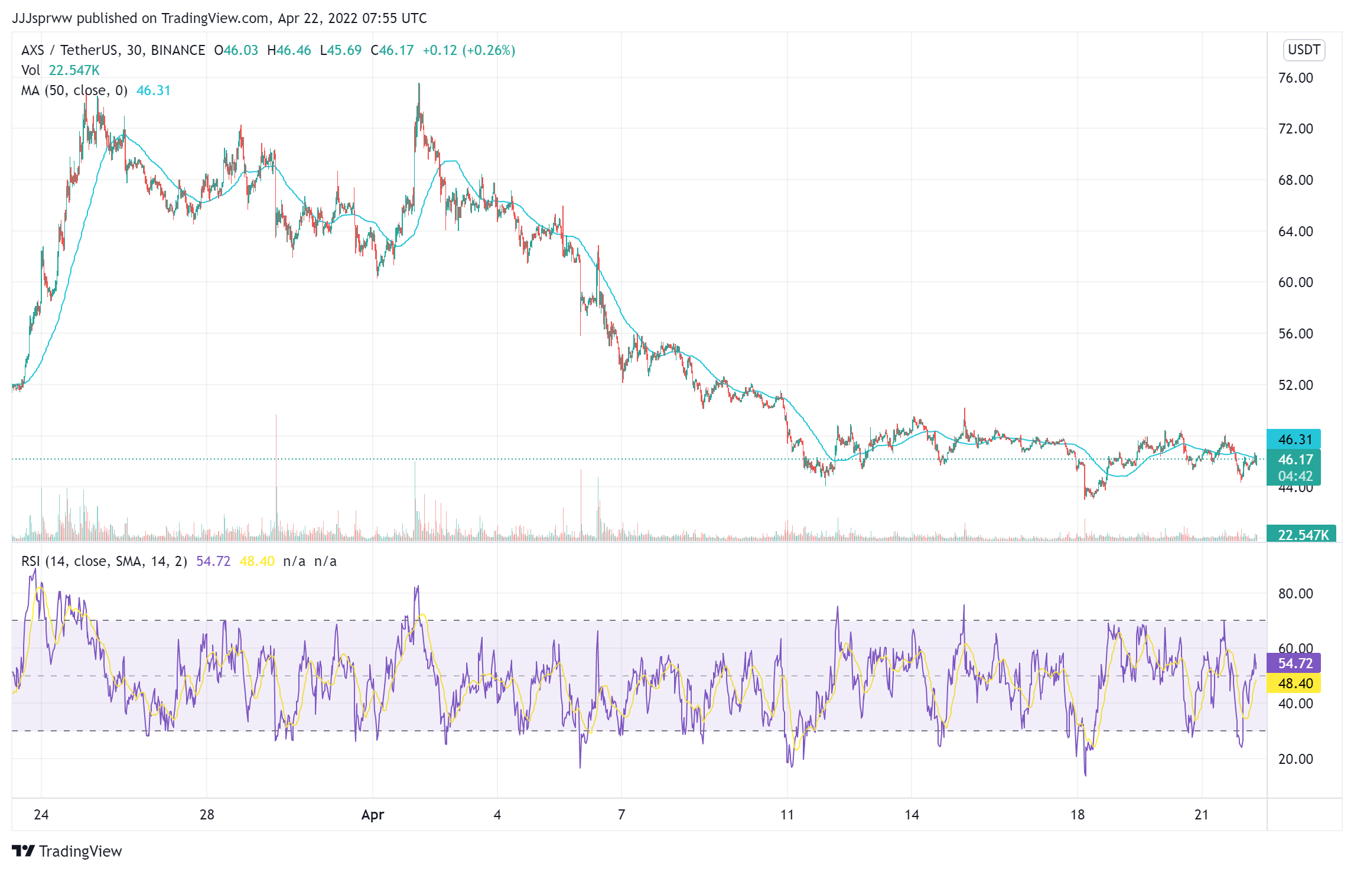Click the yellow 48.40 RSI MA label
The image size is (1354, 872).
tap(1294, 684)
